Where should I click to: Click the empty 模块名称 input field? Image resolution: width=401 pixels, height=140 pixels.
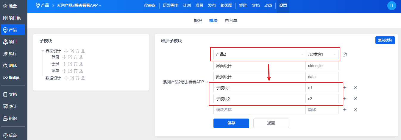pos(259,110)
